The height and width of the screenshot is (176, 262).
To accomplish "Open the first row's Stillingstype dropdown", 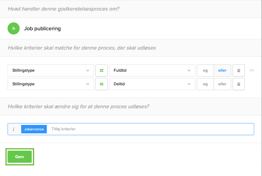I will [x=50, y=70].
